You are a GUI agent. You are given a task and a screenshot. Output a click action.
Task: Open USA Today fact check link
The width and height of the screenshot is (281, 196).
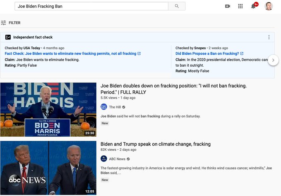coord(70,53)
